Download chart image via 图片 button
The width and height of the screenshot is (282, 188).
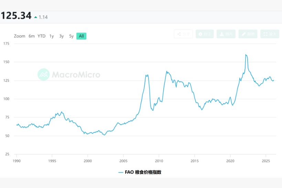pyautogui.click(x=226, y=34)
